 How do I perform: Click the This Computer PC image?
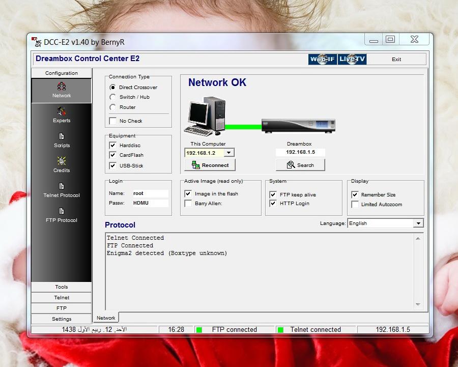pos(206,117)
